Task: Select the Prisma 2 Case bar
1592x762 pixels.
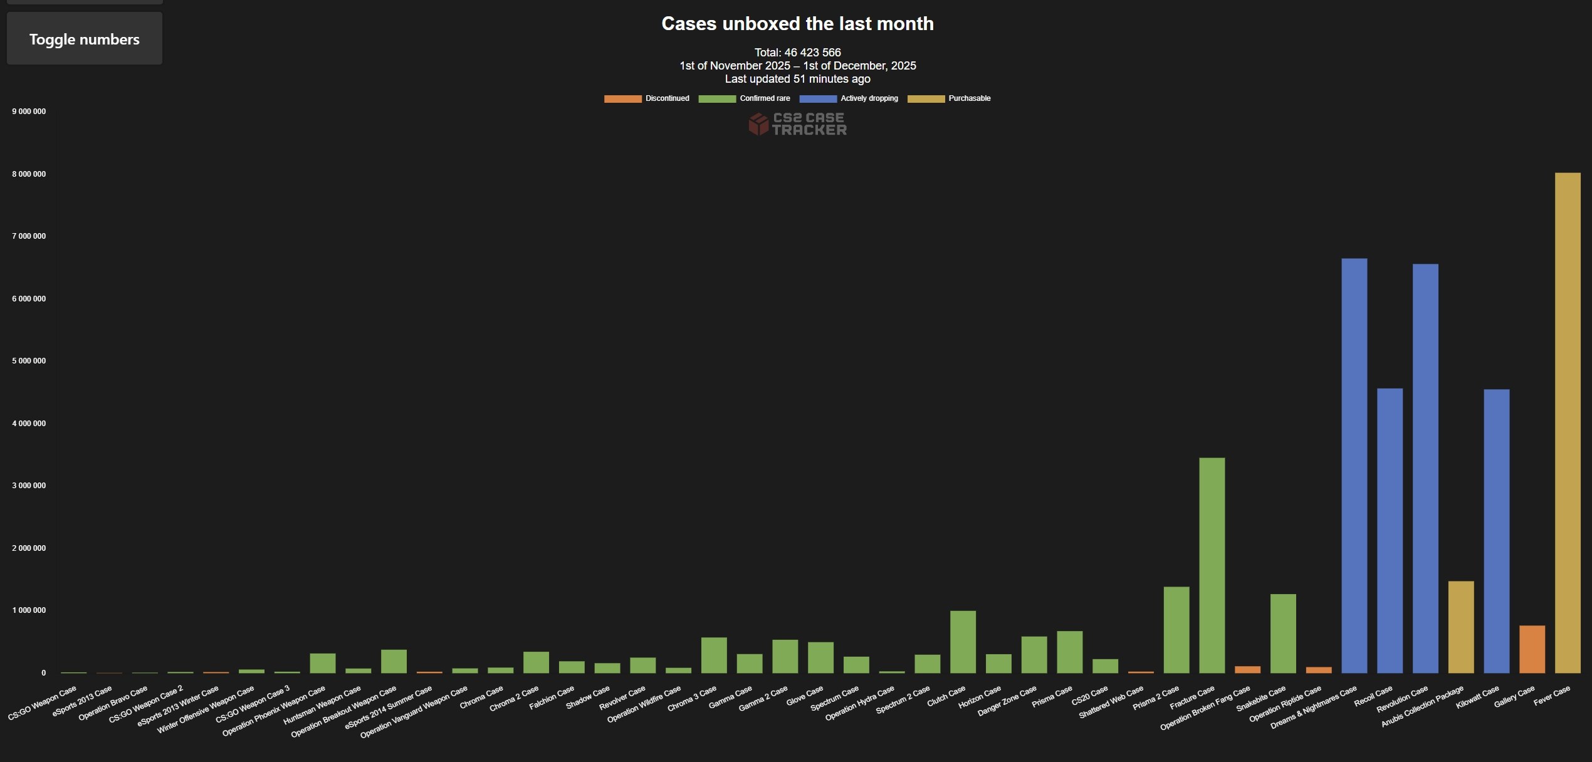Action: (1176, 630)
